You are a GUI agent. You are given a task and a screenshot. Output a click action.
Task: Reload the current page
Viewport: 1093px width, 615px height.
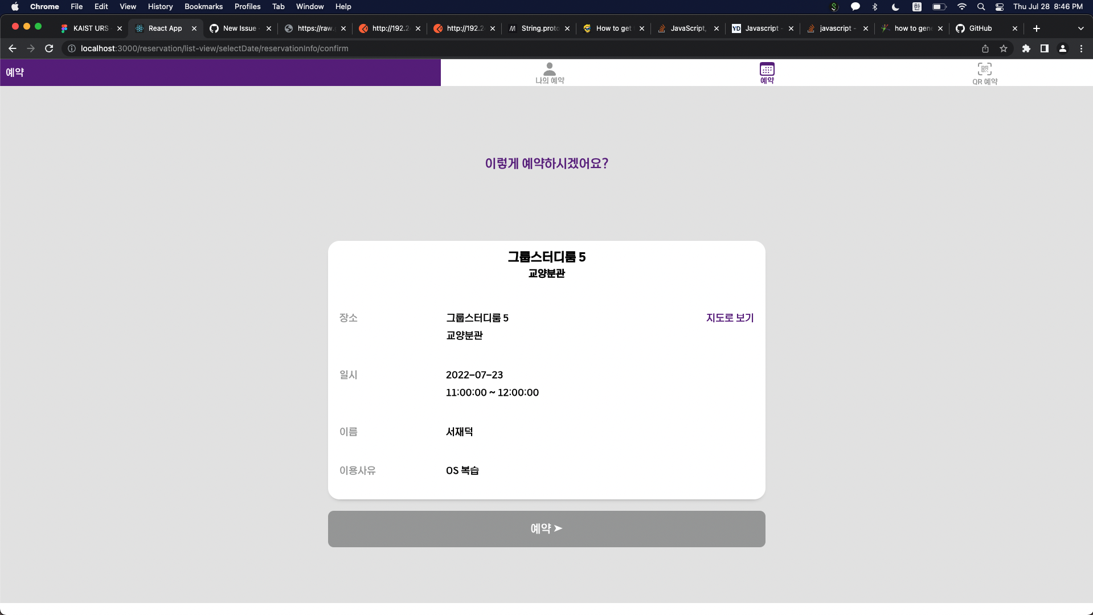click(x=49, y=48)
